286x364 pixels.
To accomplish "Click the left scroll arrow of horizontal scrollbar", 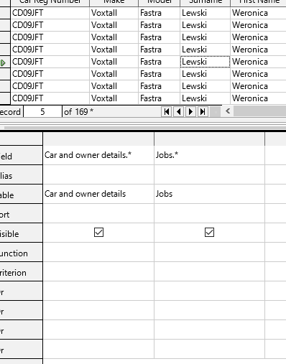I will [x=228, y=111].
